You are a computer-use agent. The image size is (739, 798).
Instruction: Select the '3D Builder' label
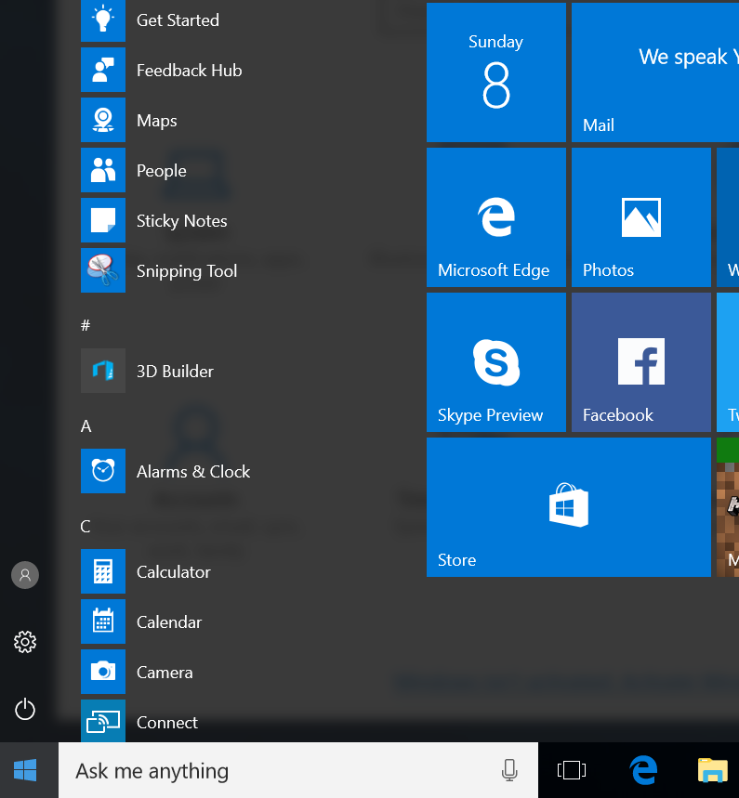[x=175, y=371]
